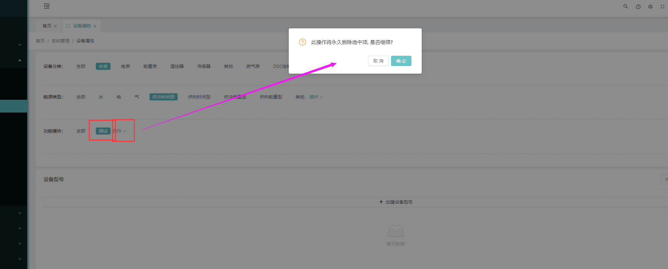Toggle fullscreen icon in header
This screenshot has width=668, height=269.
663,7
